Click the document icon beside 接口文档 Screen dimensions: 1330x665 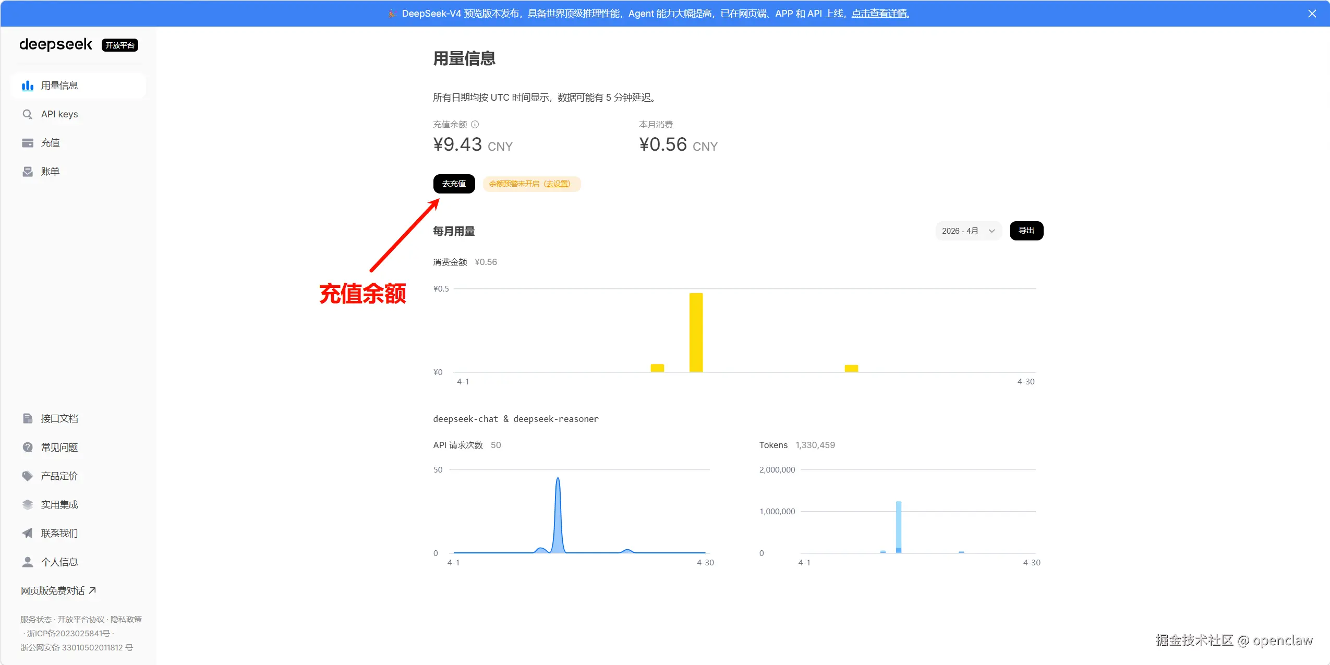point(28,418)
